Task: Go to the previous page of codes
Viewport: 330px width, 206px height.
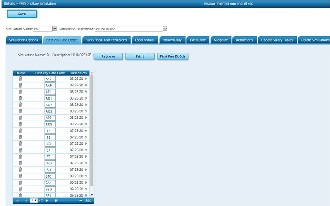Action: [x=26, y=201]
